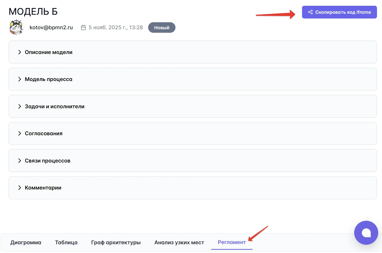Open the chat bubble widget
The image size is (382, 253).
tap(366, 232)
